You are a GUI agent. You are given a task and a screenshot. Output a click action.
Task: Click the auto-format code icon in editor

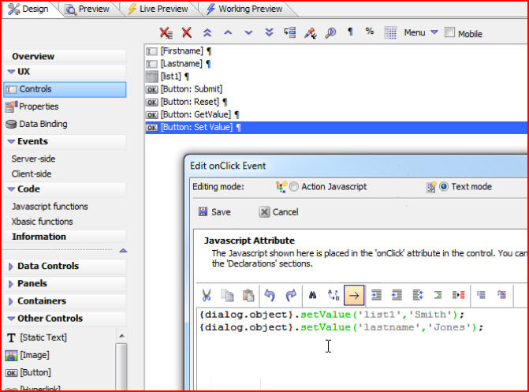pyautogui.click(x=418, y=295)
